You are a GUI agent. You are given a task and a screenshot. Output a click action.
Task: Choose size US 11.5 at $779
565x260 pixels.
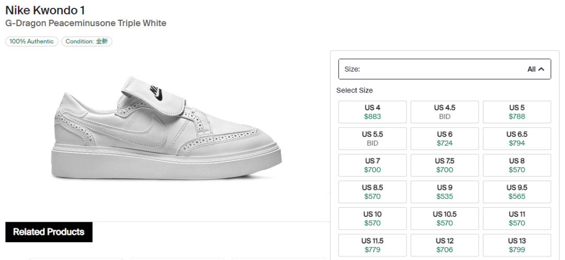(x=372, y=245)
